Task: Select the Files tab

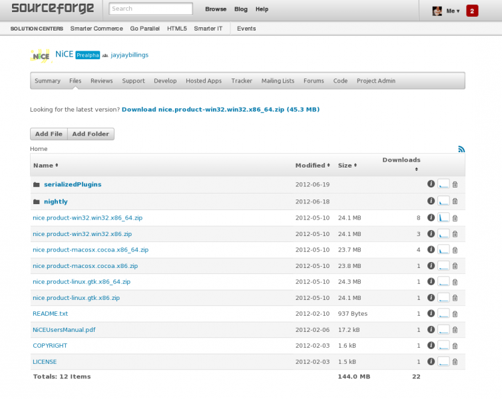Action: pos(75,81)
